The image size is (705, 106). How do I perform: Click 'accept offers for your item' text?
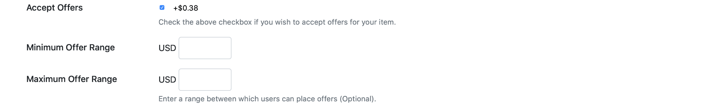[x=348, y=22]
